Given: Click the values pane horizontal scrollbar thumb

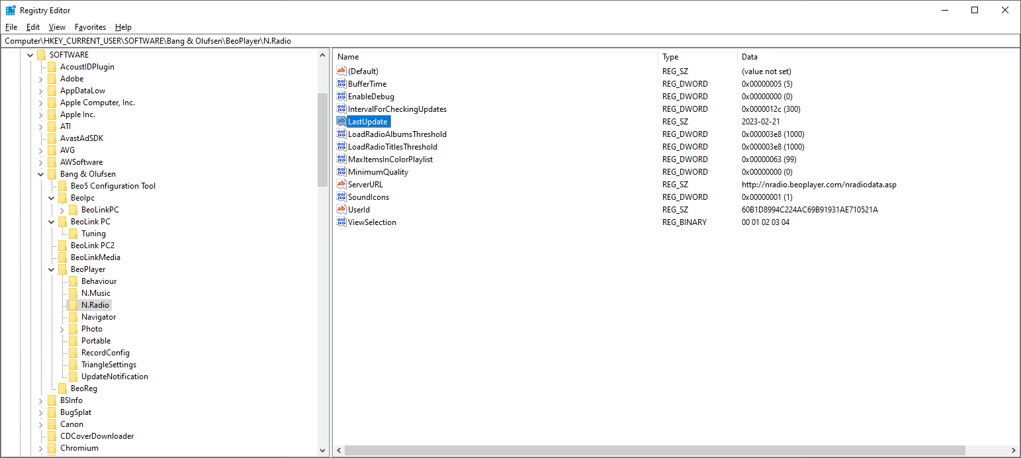Looking at the screenshot, I should [654, 450].
